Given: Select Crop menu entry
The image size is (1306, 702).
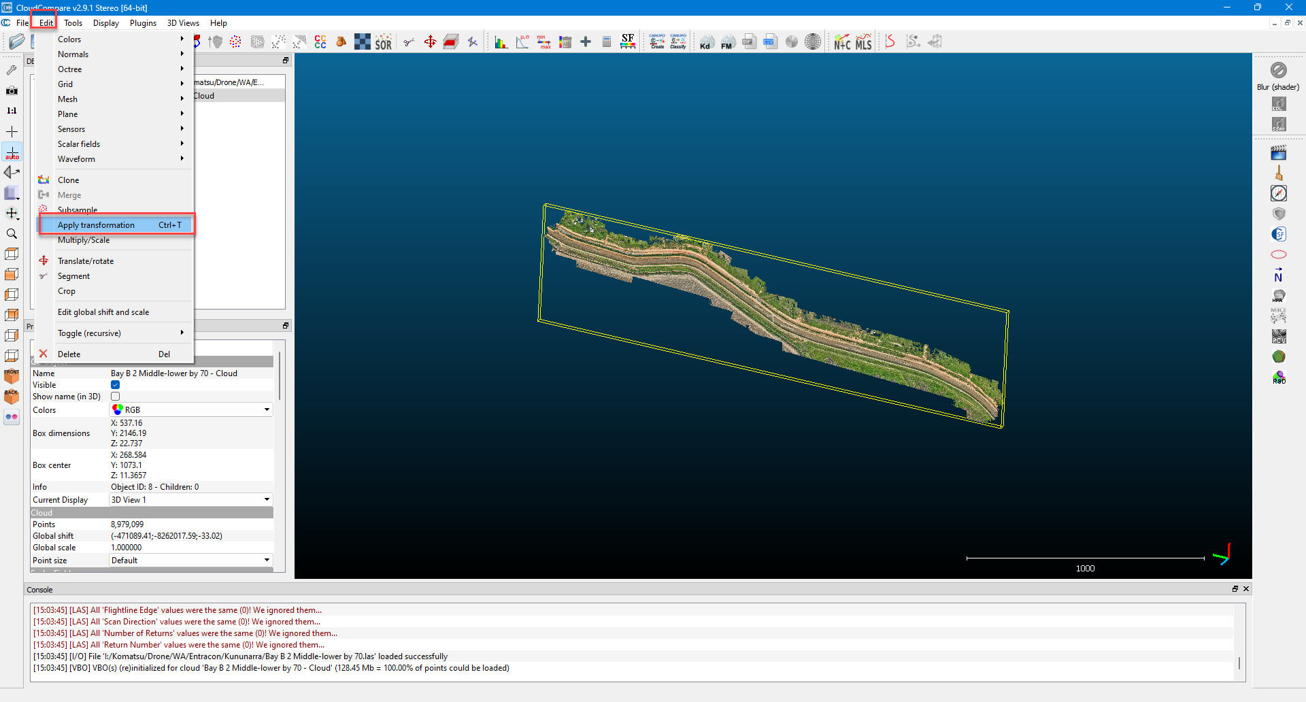Looking at the screenshot, I should click(116, 291).
